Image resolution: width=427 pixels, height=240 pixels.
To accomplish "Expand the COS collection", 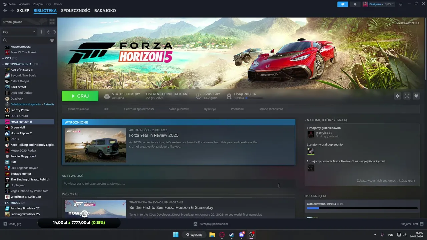I will [3, 58].
